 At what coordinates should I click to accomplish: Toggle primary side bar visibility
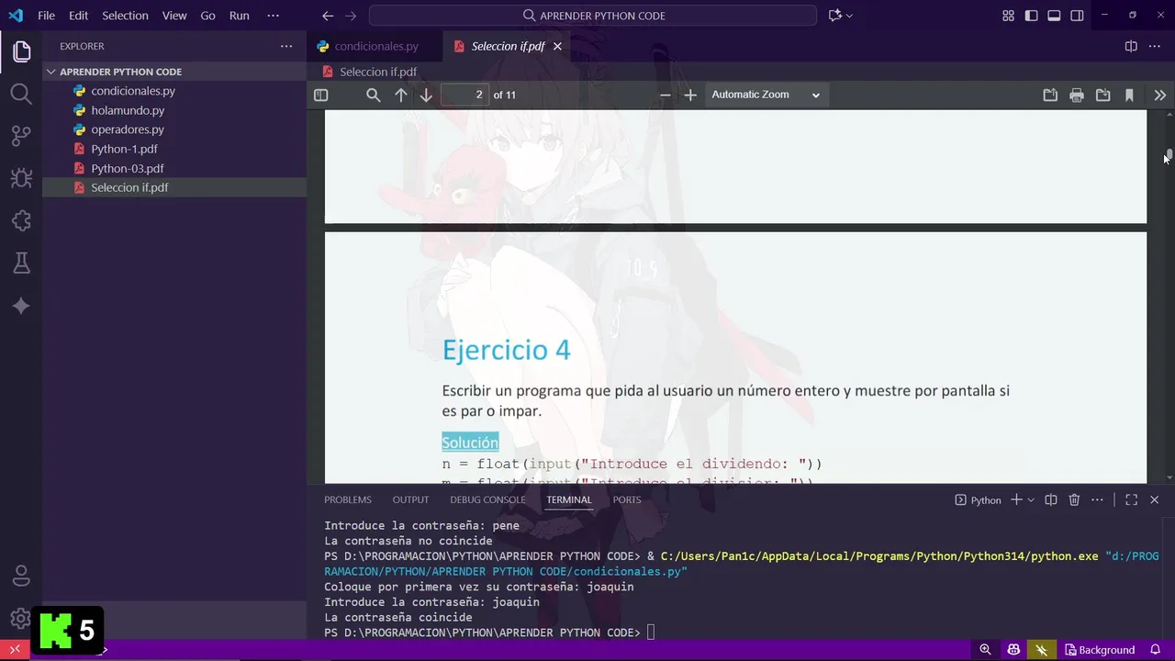(x=1031, y=16)
